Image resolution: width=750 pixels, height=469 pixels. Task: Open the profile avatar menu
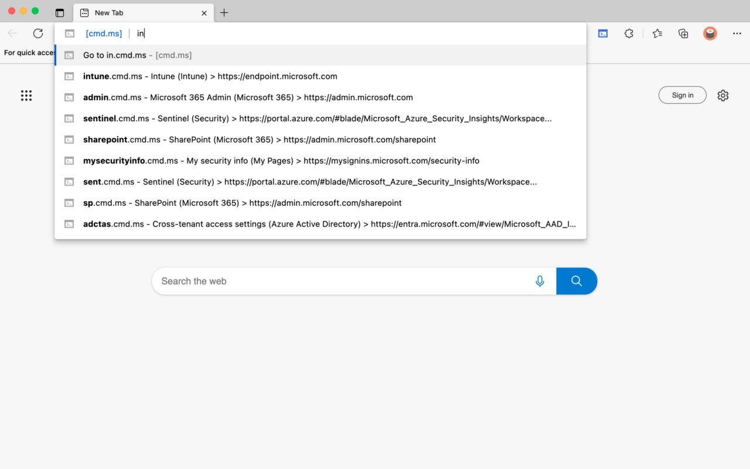point(710,33)
